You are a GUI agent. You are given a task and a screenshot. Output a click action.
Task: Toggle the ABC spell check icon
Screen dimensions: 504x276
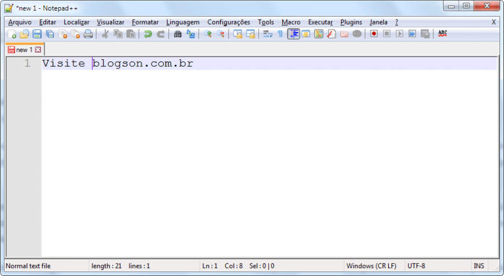pyautogui.click(x=442, y=34)
